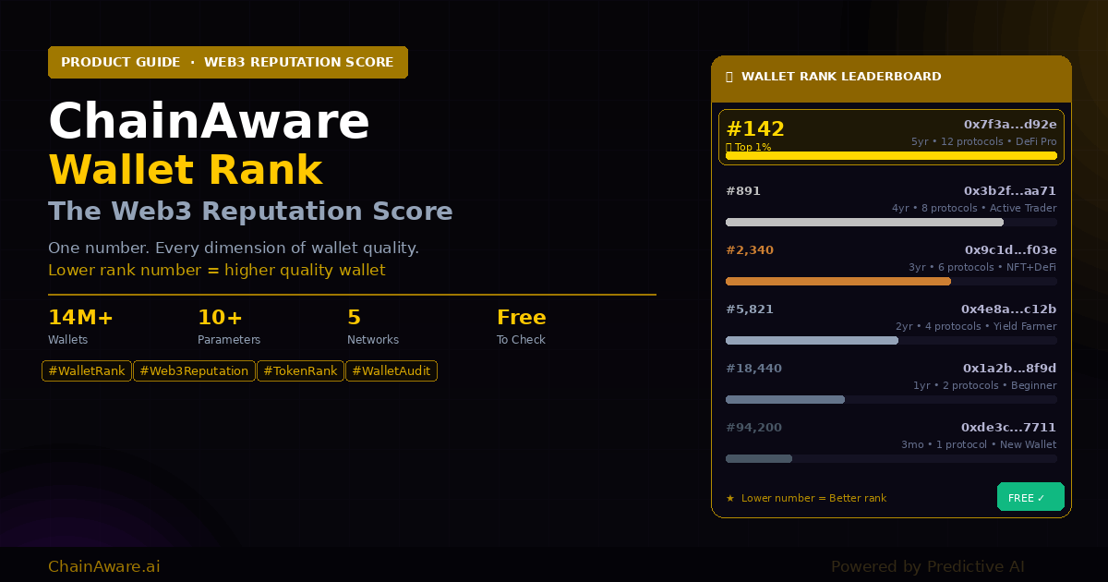Click the Product Guide Web3 Reputation Score badge
The image size is (1108, 582).
(x=227, y=63)
